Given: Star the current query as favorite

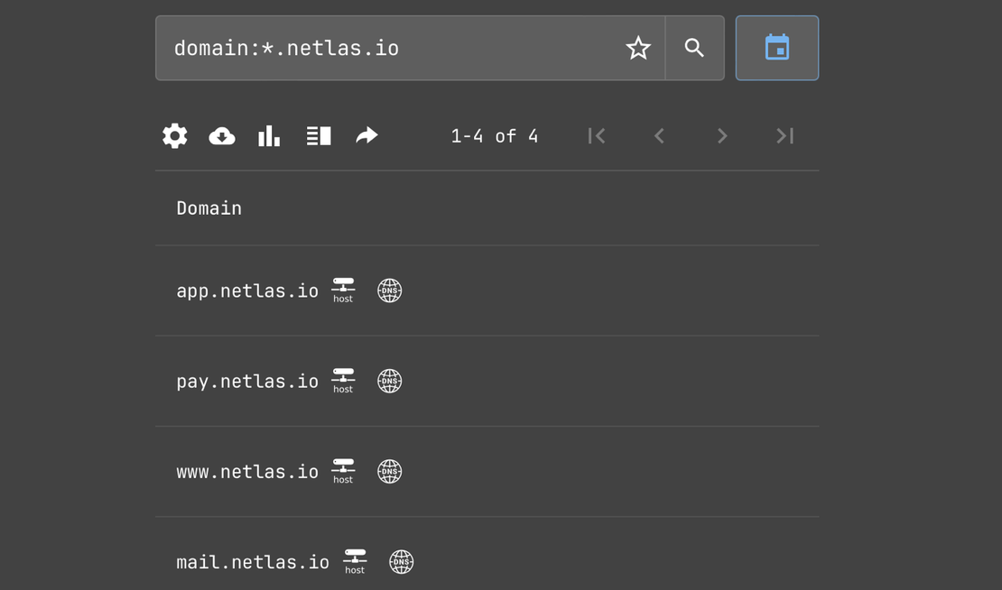Looking at the screenshot, I should (x=638, y=47).
